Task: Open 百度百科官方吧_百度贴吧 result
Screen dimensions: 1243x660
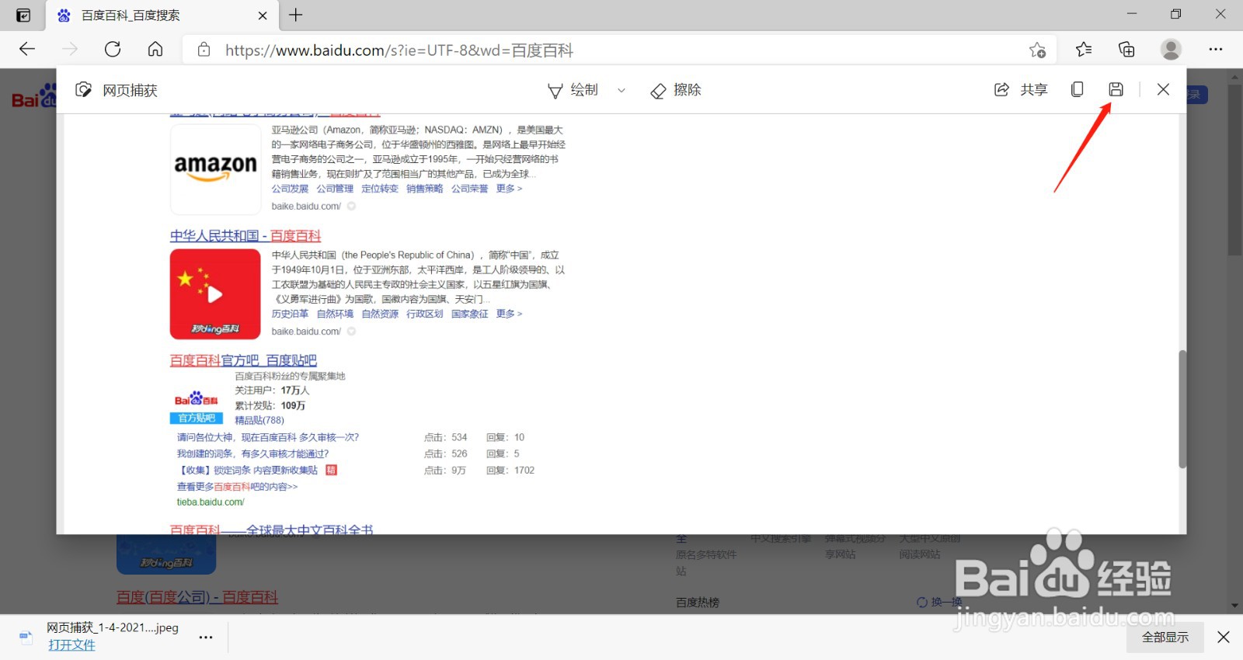Action: (x=243, y=360)
